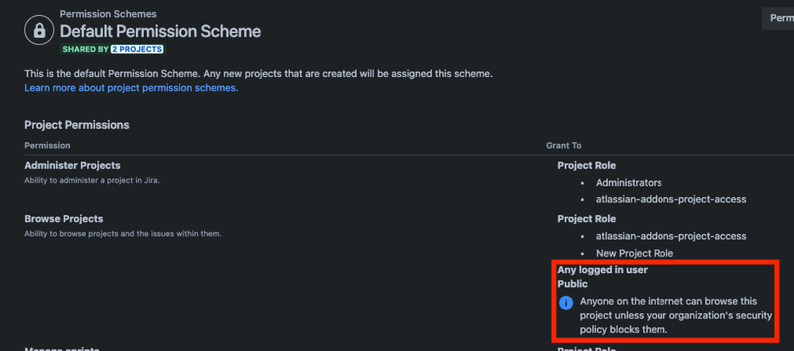Click atlassian-addons-project-access under Browse Projects
794x351 pixels.
coord(671,236)
